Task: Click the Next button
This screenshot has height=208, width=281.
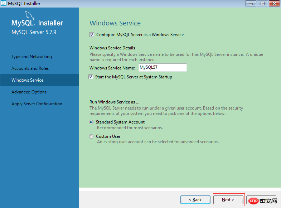Action: (228, 199)
